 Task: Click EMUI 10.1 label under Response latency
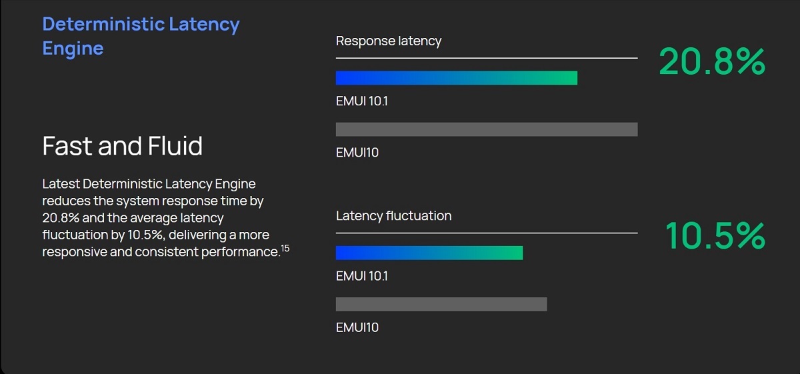362,102
